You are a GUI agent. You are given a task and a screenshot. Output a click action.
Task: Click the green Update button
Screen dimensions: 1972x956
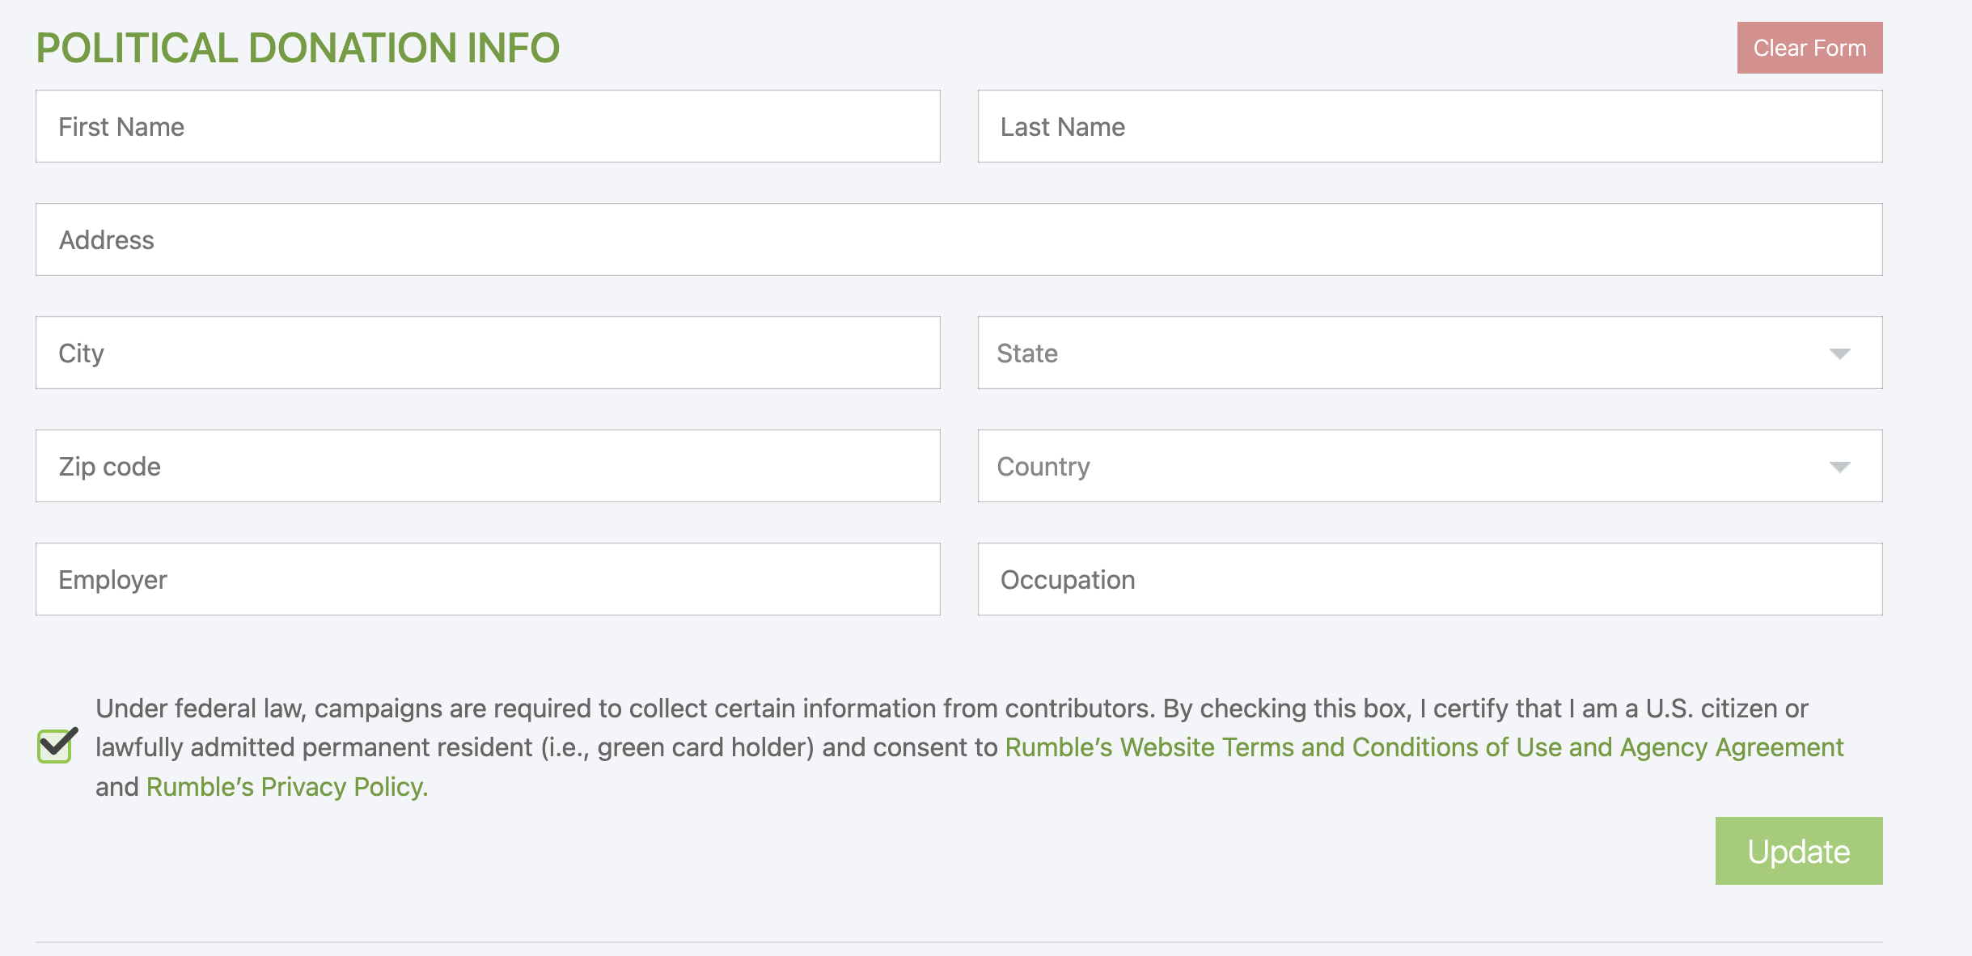pos(1798,851)
